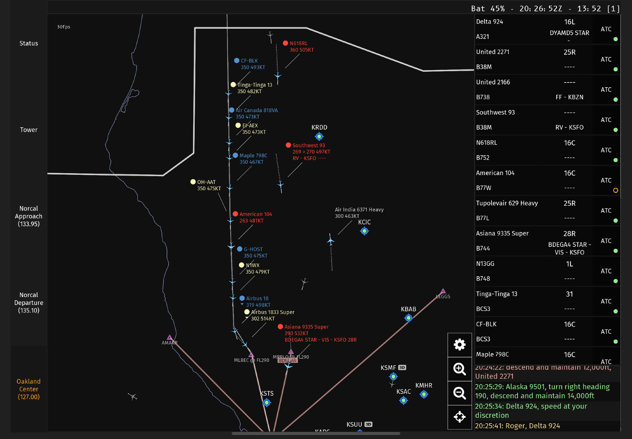Click EI-AEX aircraft label
The height and width of the screenshot is (439, 632).
250,125
